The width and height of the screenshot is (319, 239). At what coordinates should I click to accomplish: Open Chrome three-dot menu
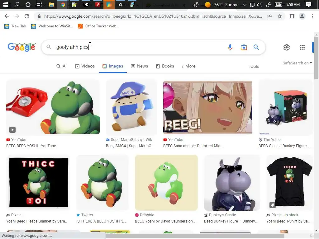(312, 16)
